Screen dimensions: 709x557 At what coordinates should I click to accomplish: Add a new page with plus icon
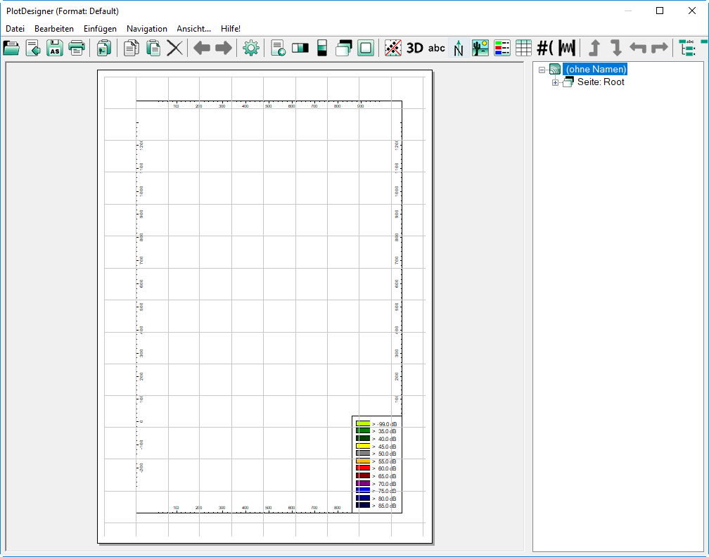(278, 48)
